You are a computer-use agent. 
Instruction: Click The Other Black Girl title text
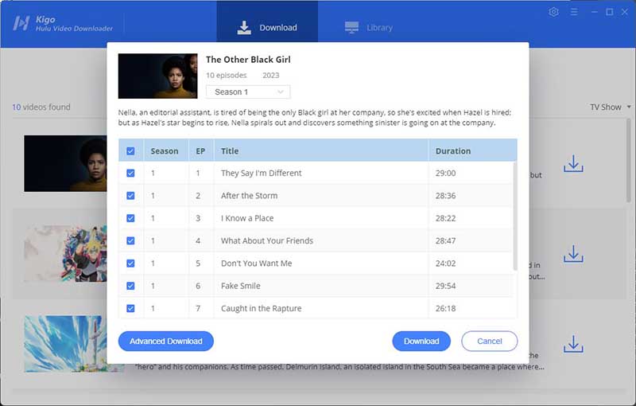248,60
